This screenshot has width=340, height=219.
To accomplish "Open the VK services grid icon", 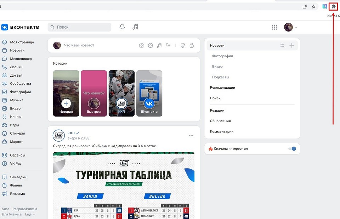I will coord(274,27).
